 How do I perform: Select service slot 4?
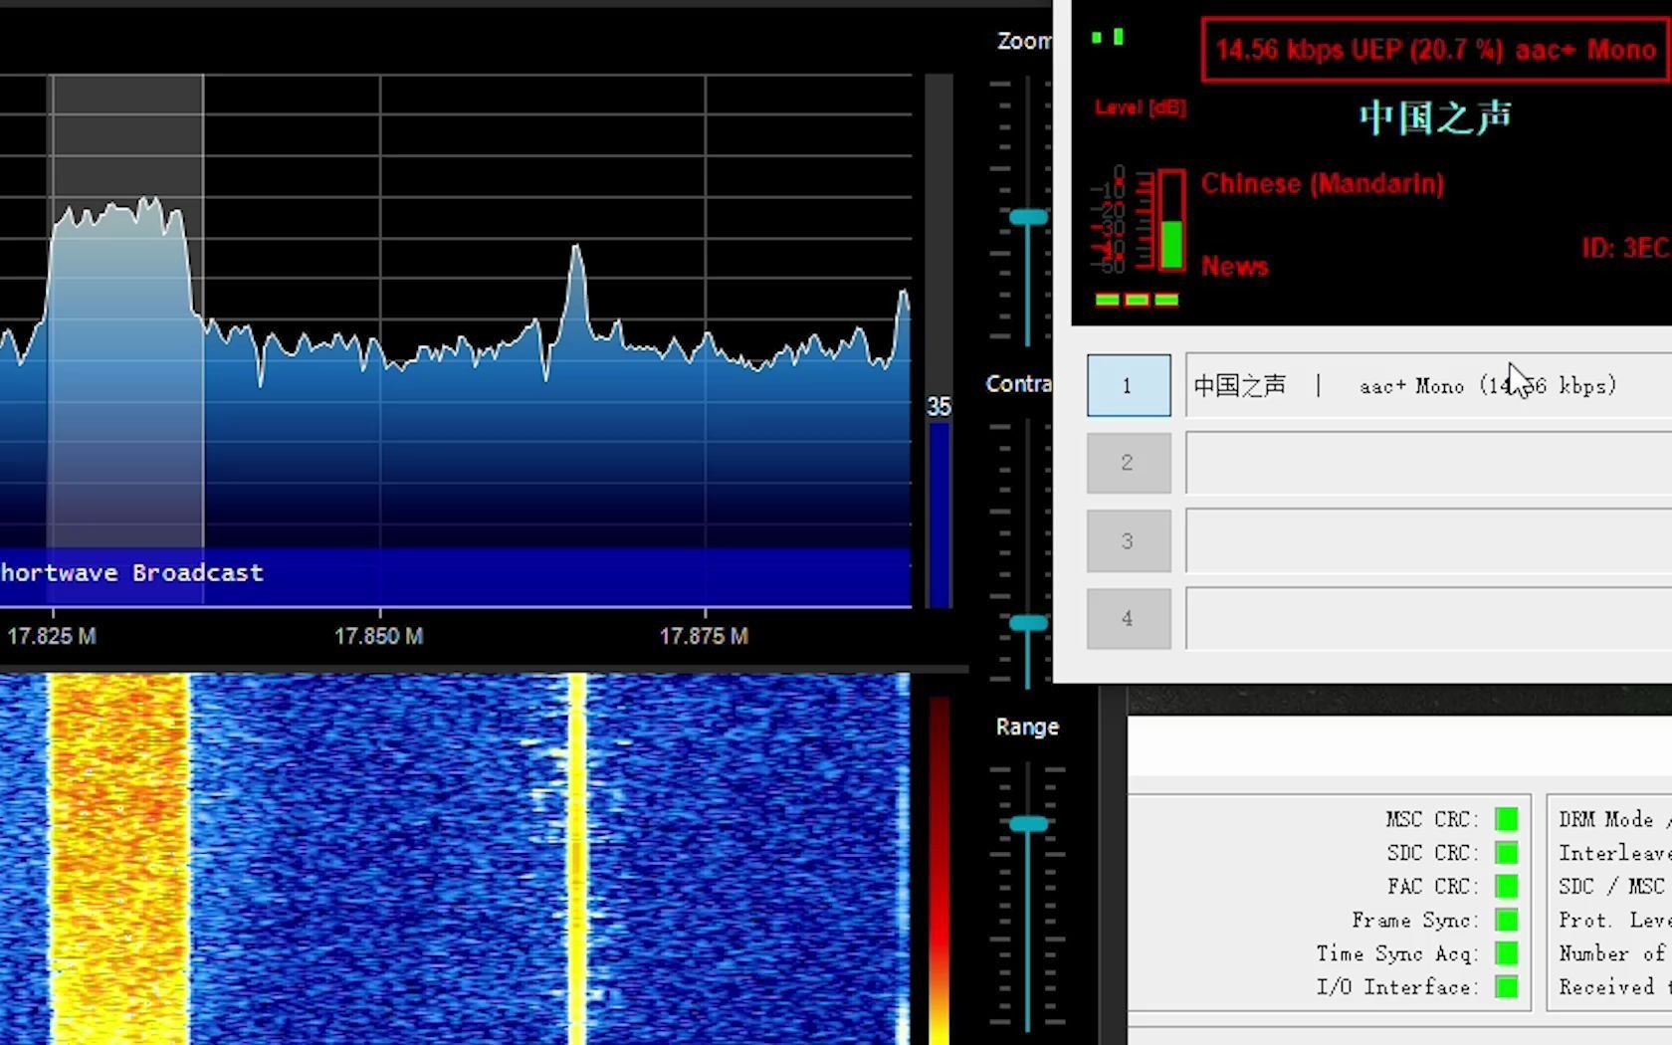1128,617
